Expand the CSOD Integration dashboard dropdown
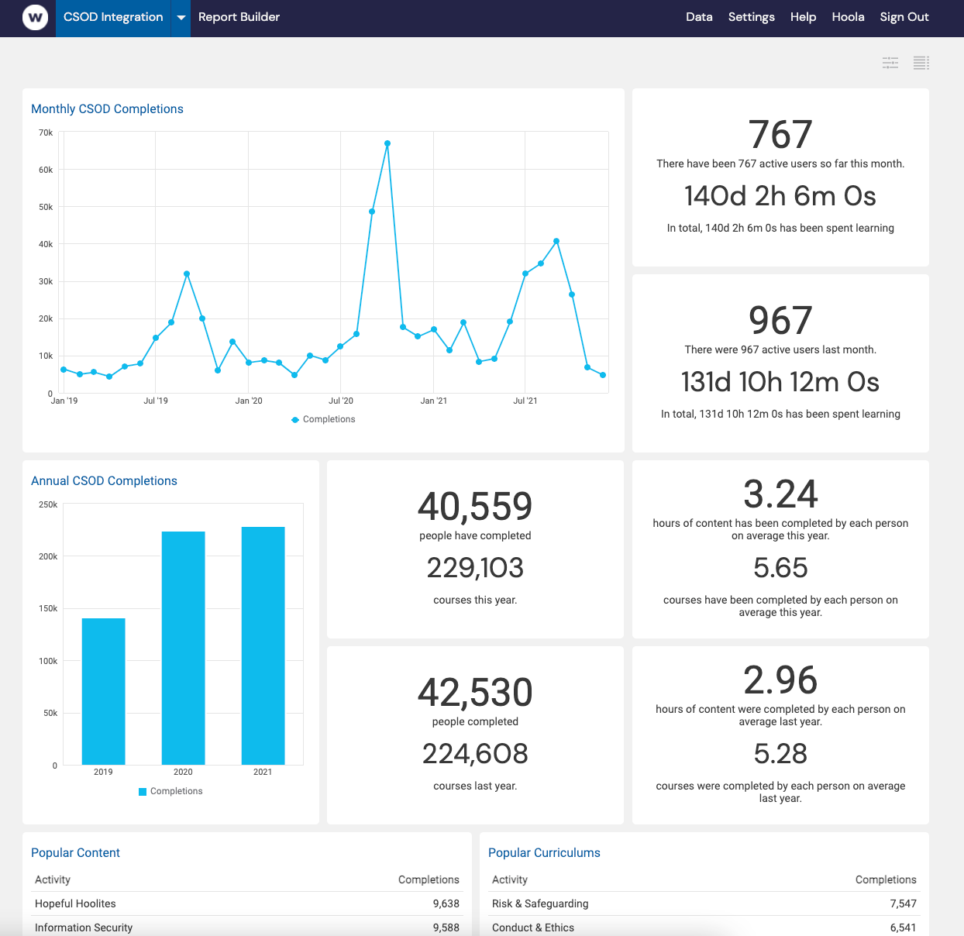This screenshot has height=936, width=964. click(181, 17)
